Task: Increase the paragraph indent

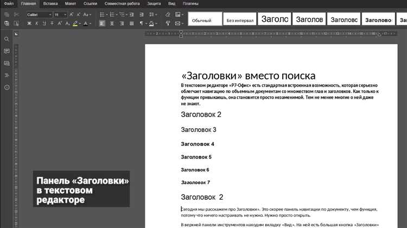Action: tap(141, 15)
